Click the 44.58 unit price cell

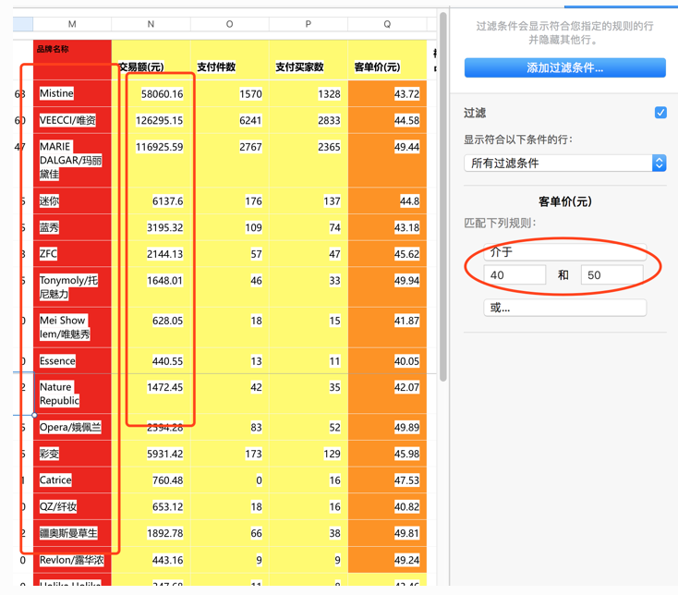(x=387, y=120)
